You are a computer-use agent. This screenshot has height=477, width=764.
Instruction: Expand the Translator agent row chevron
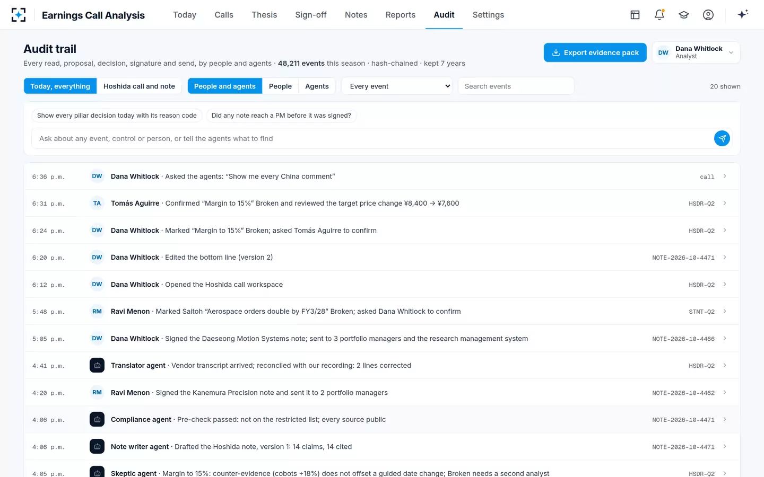point(725,366)
